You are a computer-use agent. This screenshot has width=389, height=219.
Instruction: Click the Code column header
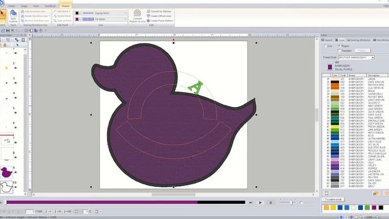point(343,75)
